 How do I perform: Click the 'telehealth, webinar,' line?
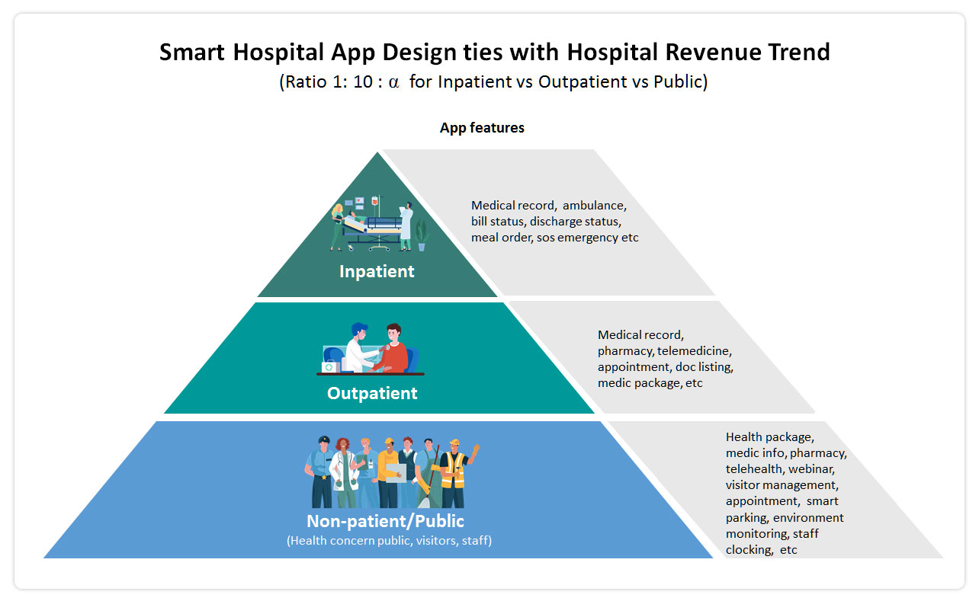tap(780, 468)
